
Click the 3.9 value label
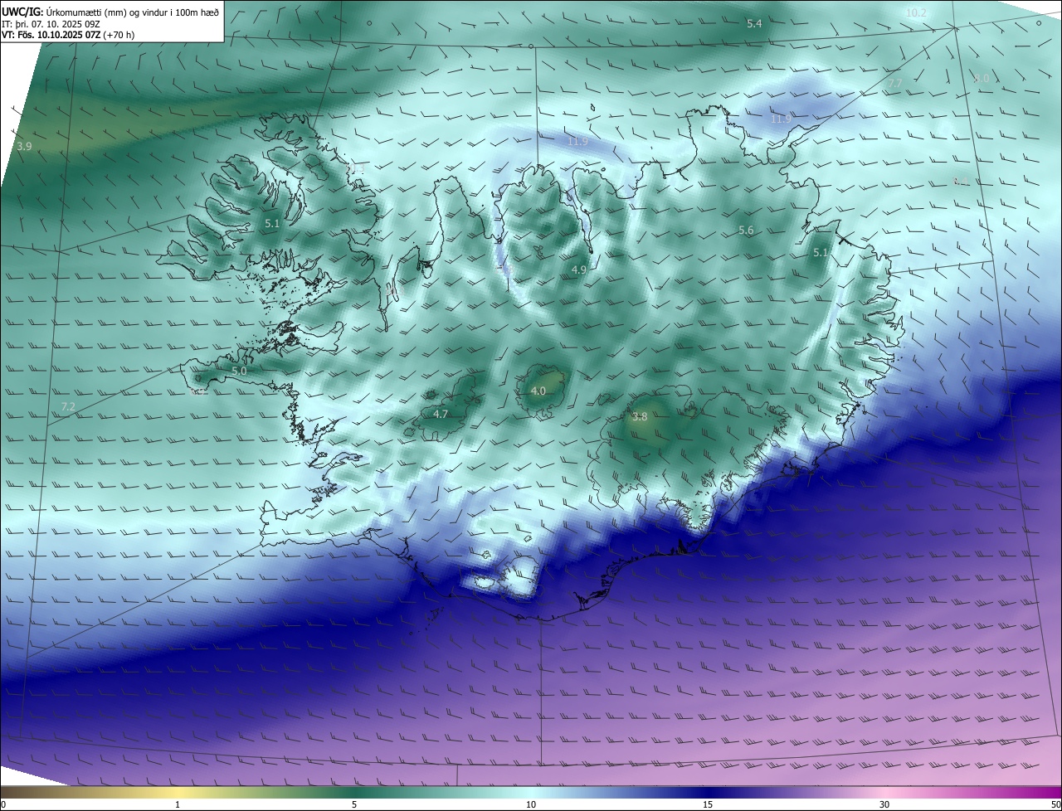point(24,146)
